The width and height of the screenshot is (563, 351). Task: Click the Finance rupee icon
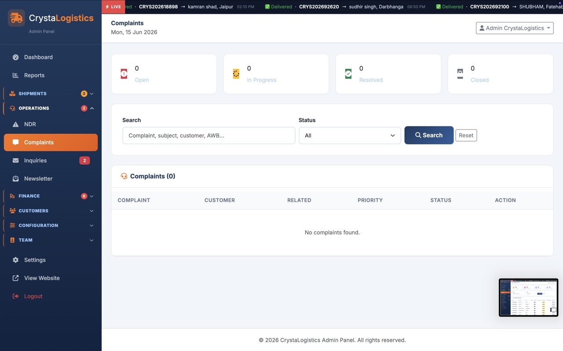click(x=12, y=196)
